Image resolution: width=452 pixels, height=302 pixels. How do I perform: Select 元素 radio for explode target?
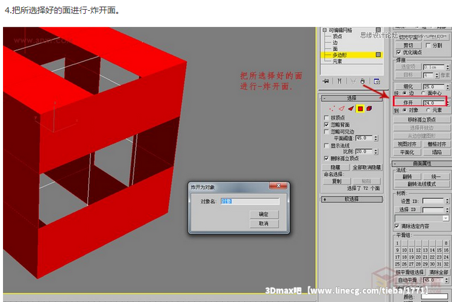(428, 110)
